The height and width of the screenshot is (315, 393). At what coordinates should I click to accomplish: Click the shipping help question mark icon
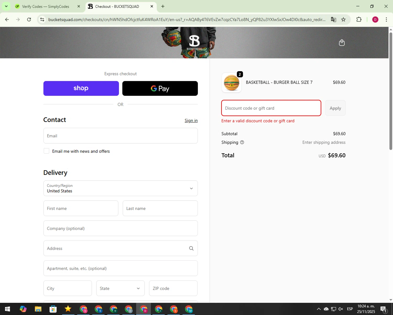242,142
